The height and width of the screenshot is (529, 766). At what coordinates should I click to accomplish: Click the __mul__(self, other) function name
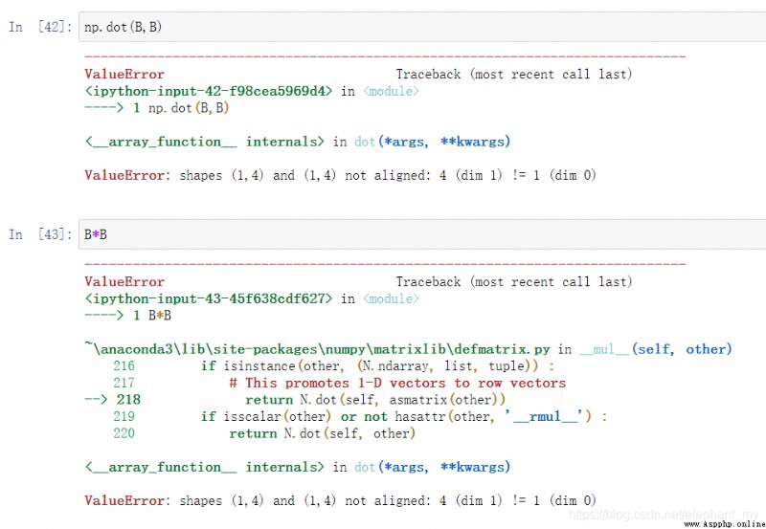click(x=655, y=349)
